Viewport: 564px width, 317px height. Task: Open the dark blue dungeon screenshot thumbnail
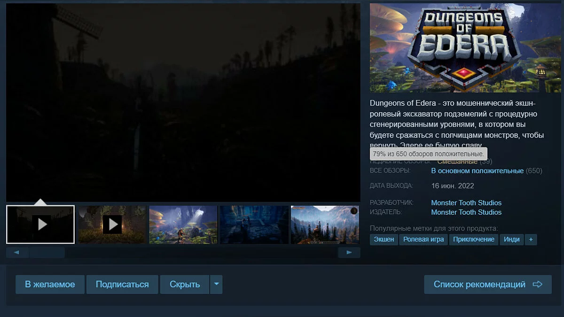pyautogui.click(x=254, y=224)
